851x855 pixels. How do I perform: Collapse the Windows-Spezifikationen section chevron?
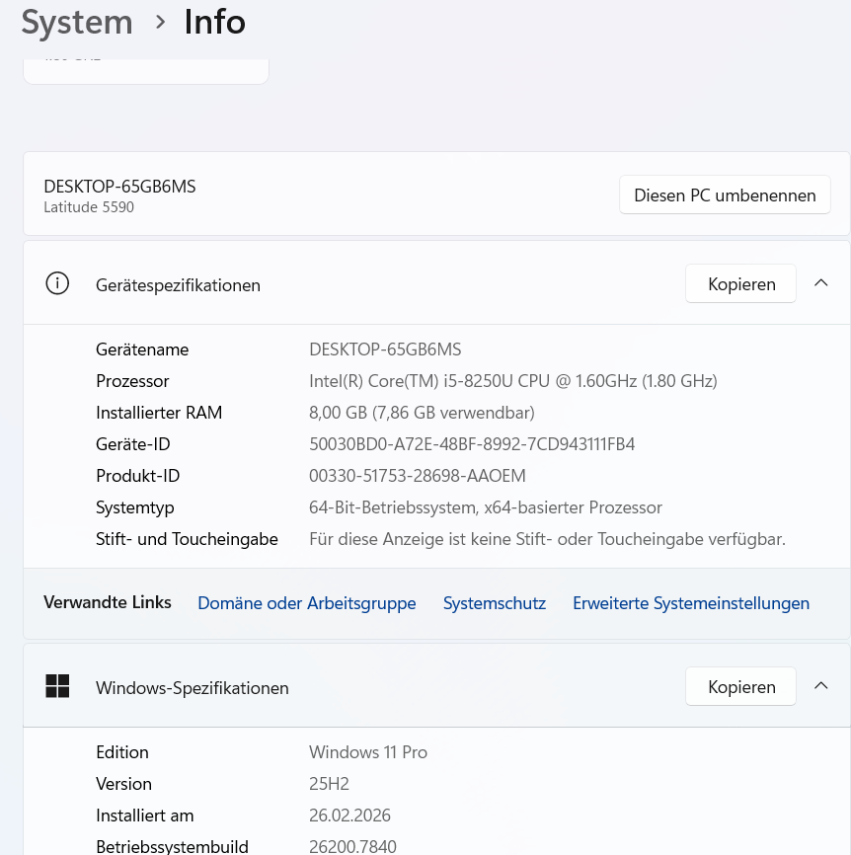click(821, 686)
